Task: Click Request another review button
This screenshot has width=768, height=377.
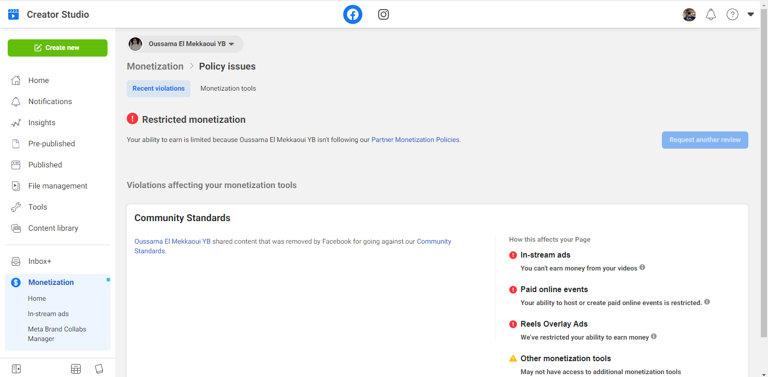Action: click(705, 140)
